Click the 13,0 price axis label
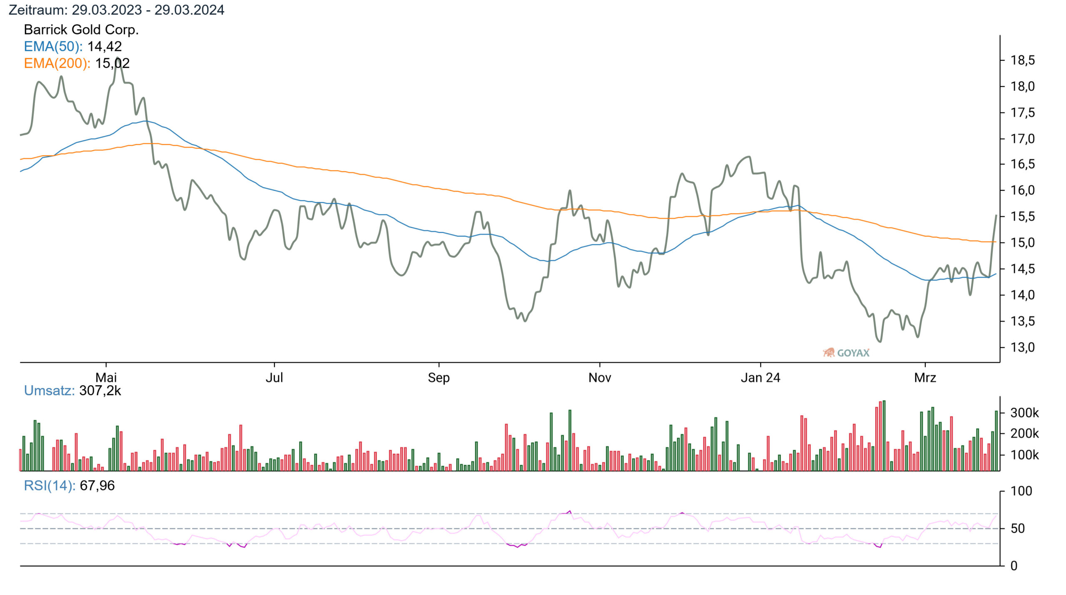Image resolution: width=1066 pixels, height=595 pixels. 1023,347
